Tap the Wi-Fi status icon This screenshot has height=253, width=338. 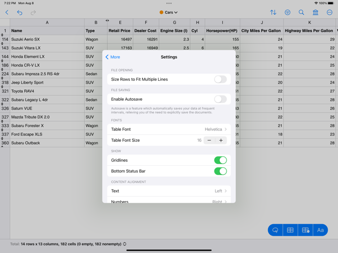coord(316,3)
